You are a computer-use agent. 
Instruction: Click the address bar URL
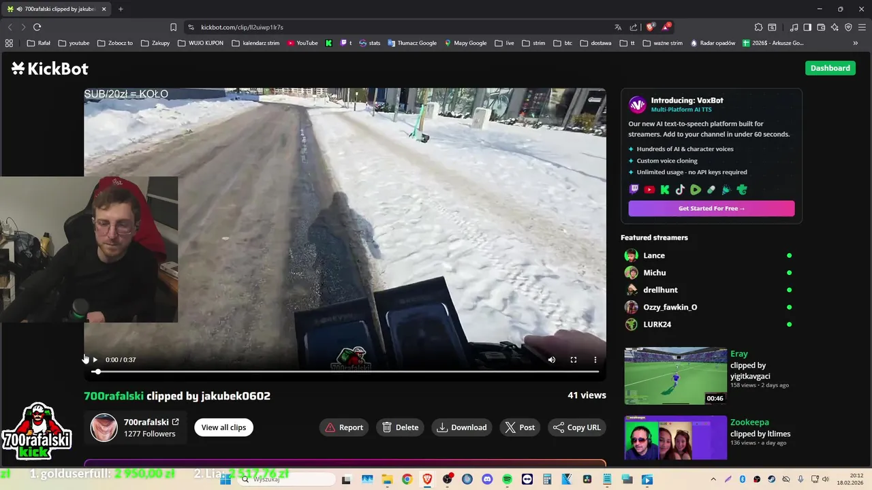coord(242,27)
